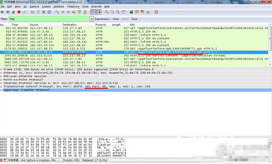
Task: Go back in packet history (left arrow)
Action: pyautogui.click(x=63, y=12)
